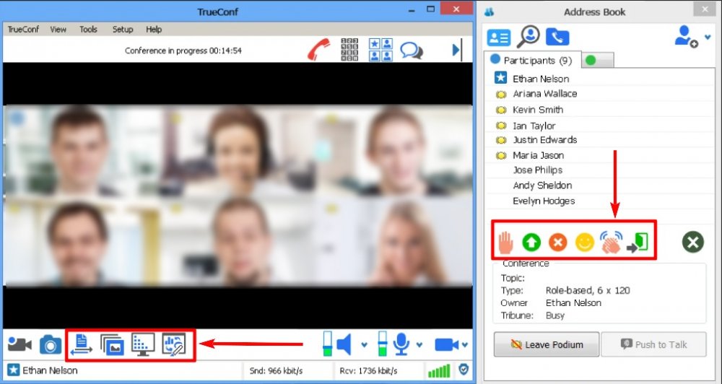Image resolution: width=722 pixels, height=384 pixels.
Task: Open the add user dropdown arrow
Action: [x=707, y=38]
